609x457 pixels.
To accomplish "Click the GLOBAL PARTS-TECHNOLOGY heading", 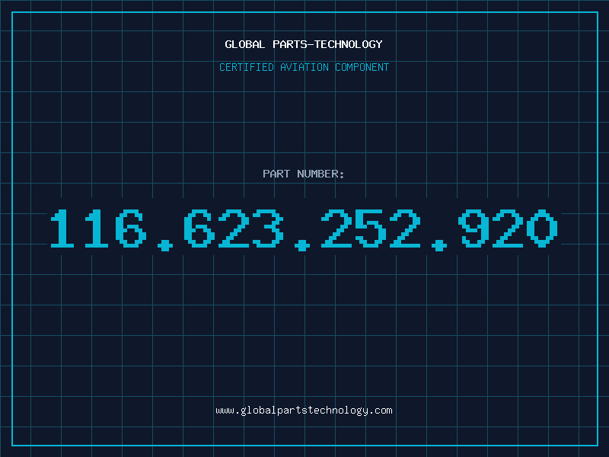I will pos(304,44).
